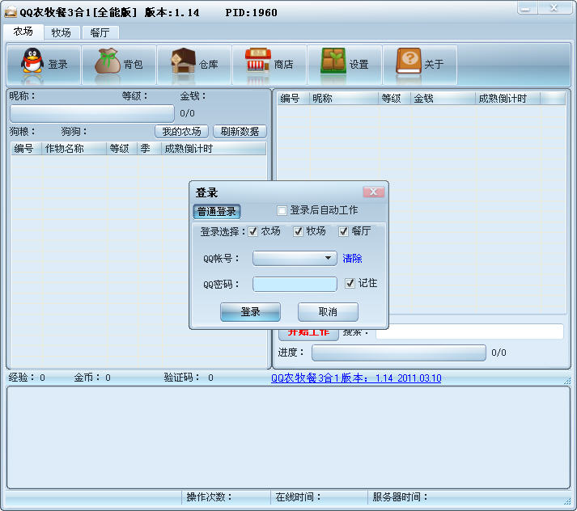Open the 商店 shop icon

[258, 61]
